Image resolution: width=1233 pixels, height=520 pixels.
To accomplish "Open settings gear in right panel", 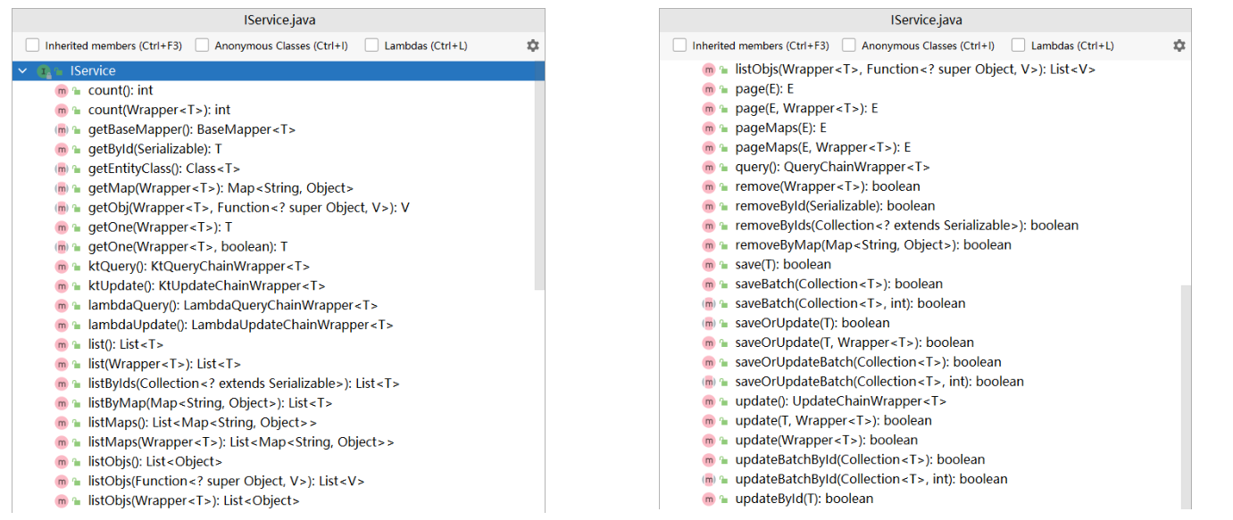I will click(x=1179, y=45).
